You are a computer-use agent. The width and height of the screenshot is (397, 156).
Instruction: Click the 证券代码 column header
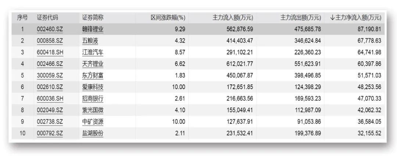47,18
